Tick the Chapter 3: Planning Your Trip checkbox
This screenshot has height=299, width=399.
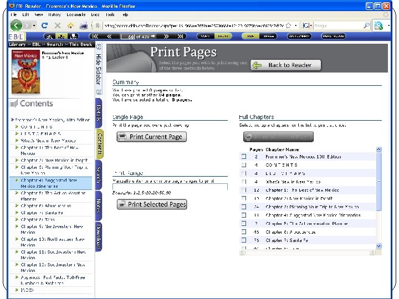[244, 207]
